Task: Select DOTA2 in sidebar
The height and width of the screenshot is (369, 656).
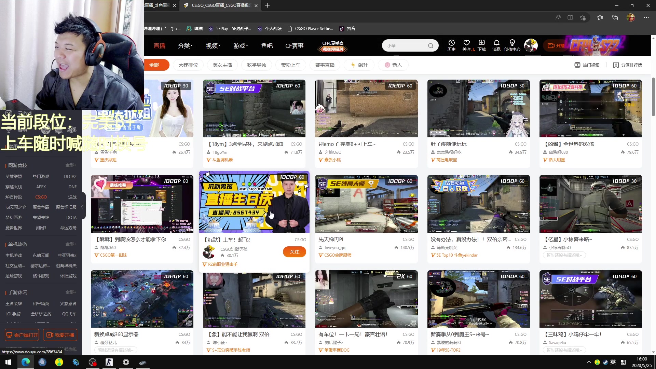Action: click(70, 177)
